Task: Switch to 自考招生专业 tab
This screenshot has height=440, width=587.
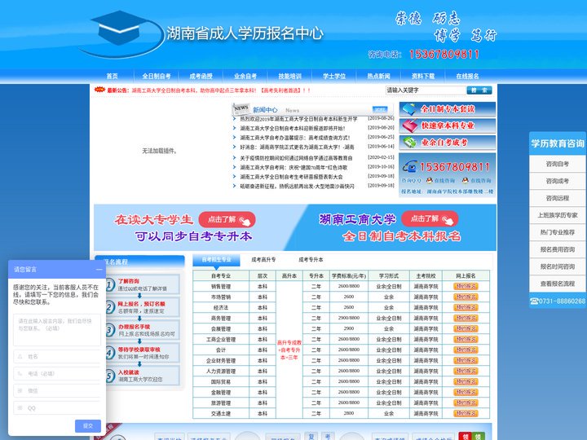Action: coord(216,260)
